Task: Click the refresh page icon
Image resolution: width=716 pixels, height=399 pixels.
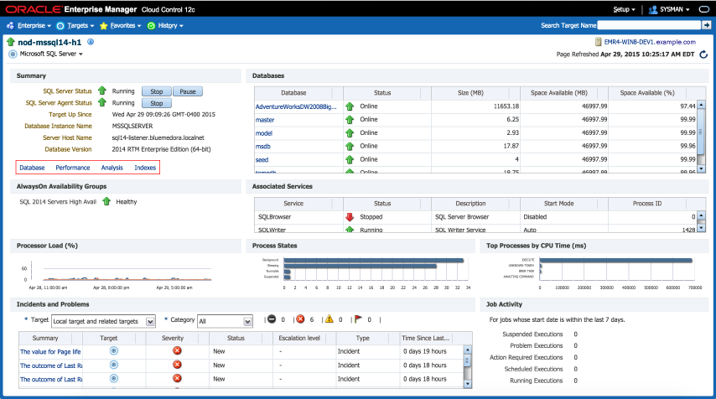Action: [703, 54]
